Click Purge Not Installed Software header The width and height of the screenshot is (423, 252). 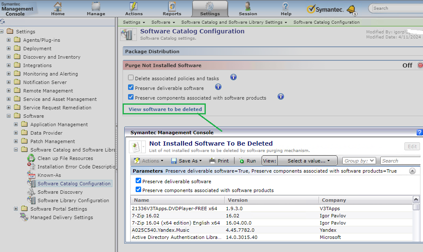tap(273, 65)
